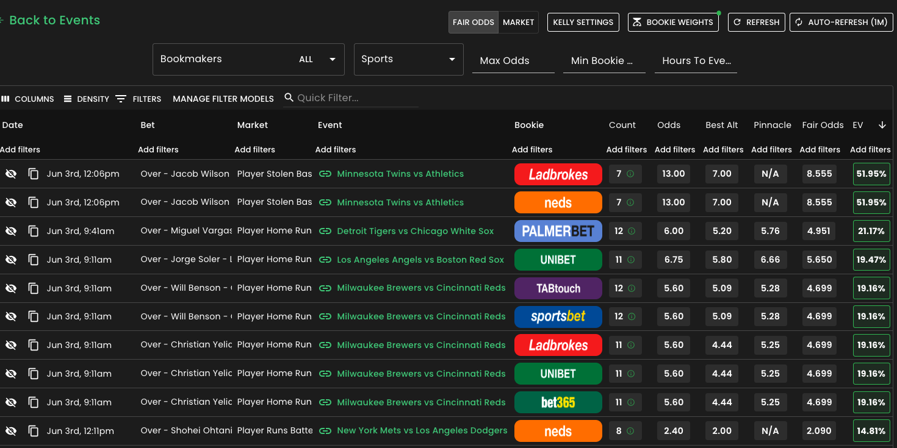
Task: Sort by Pinnacle column header
Action: tap(772, 125)
